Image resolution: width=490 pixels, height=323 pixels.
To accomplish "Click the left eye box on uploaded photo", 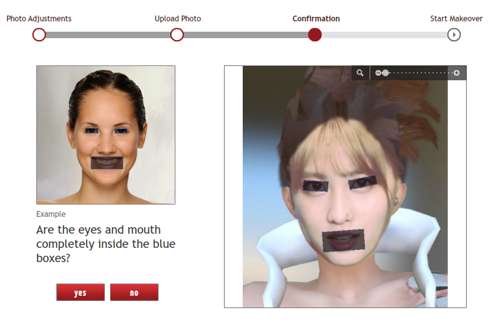I will click(x=316, y=186).
